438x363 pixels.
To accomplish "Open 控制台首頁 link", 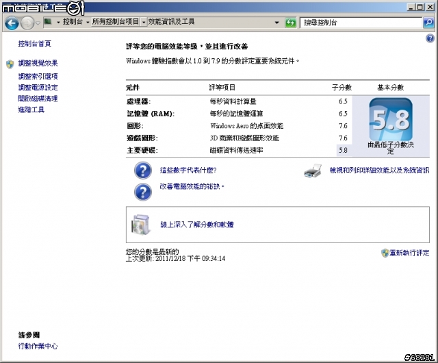I will click(35, 44).
